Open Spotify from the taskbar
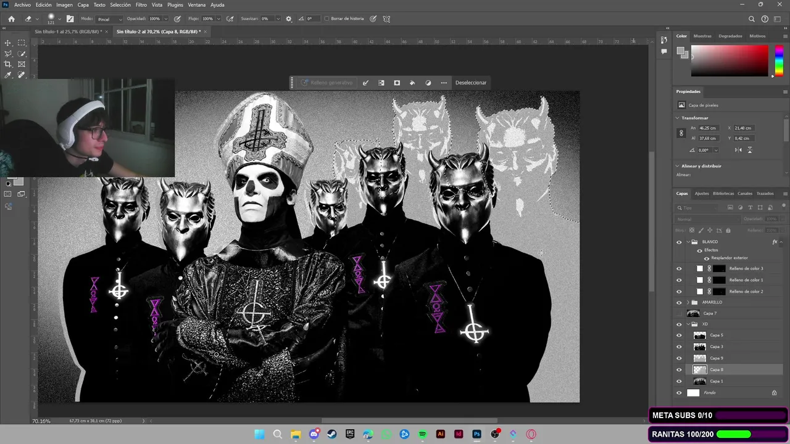 (423, 434)
